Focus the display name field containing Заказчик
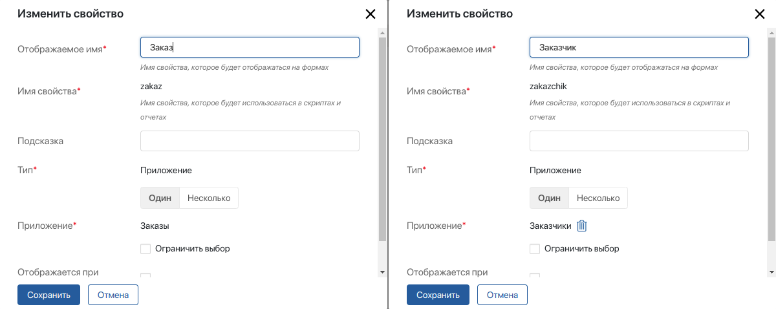 [x=639, y=47]
